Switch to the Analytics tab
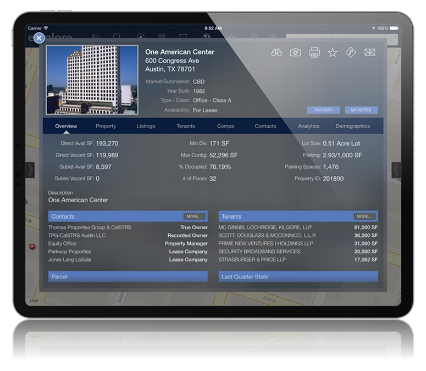The width and height of the screenshot is (426, 371). [308, 126]
